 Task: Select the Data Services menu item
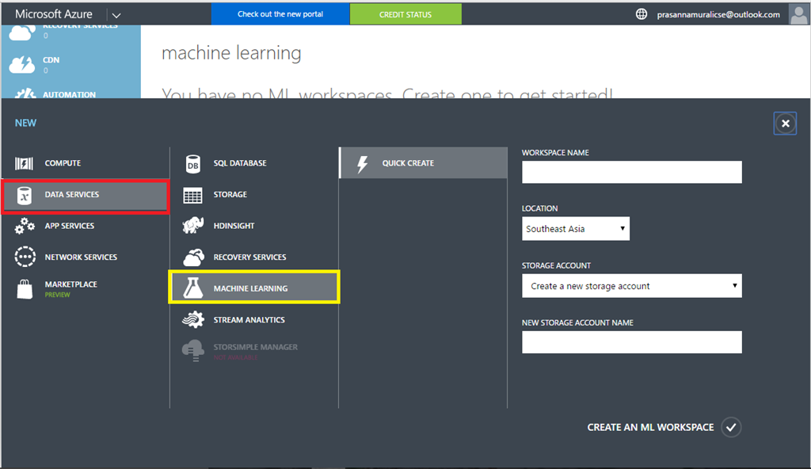pos(86,195)
